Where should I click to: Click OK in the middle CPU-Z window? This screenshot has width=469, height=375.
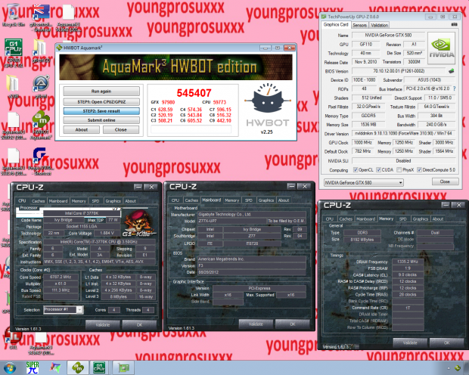tap(292, 324)
